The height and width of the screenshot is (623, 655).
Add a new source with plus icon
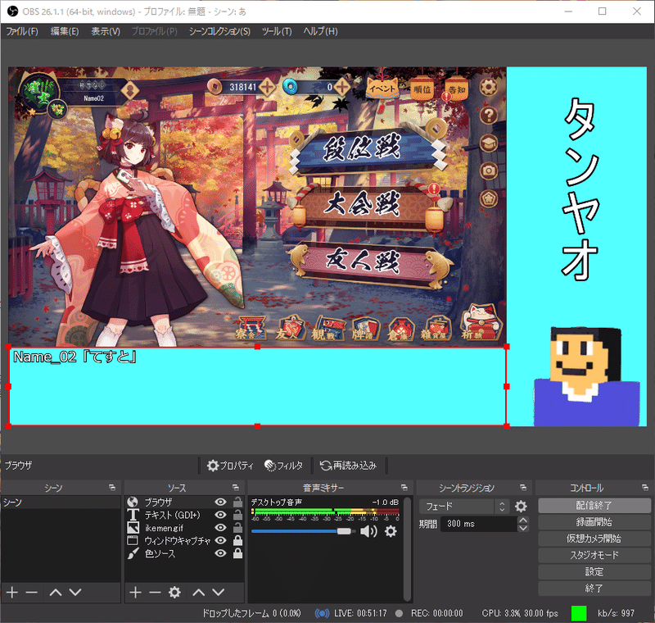135,592
